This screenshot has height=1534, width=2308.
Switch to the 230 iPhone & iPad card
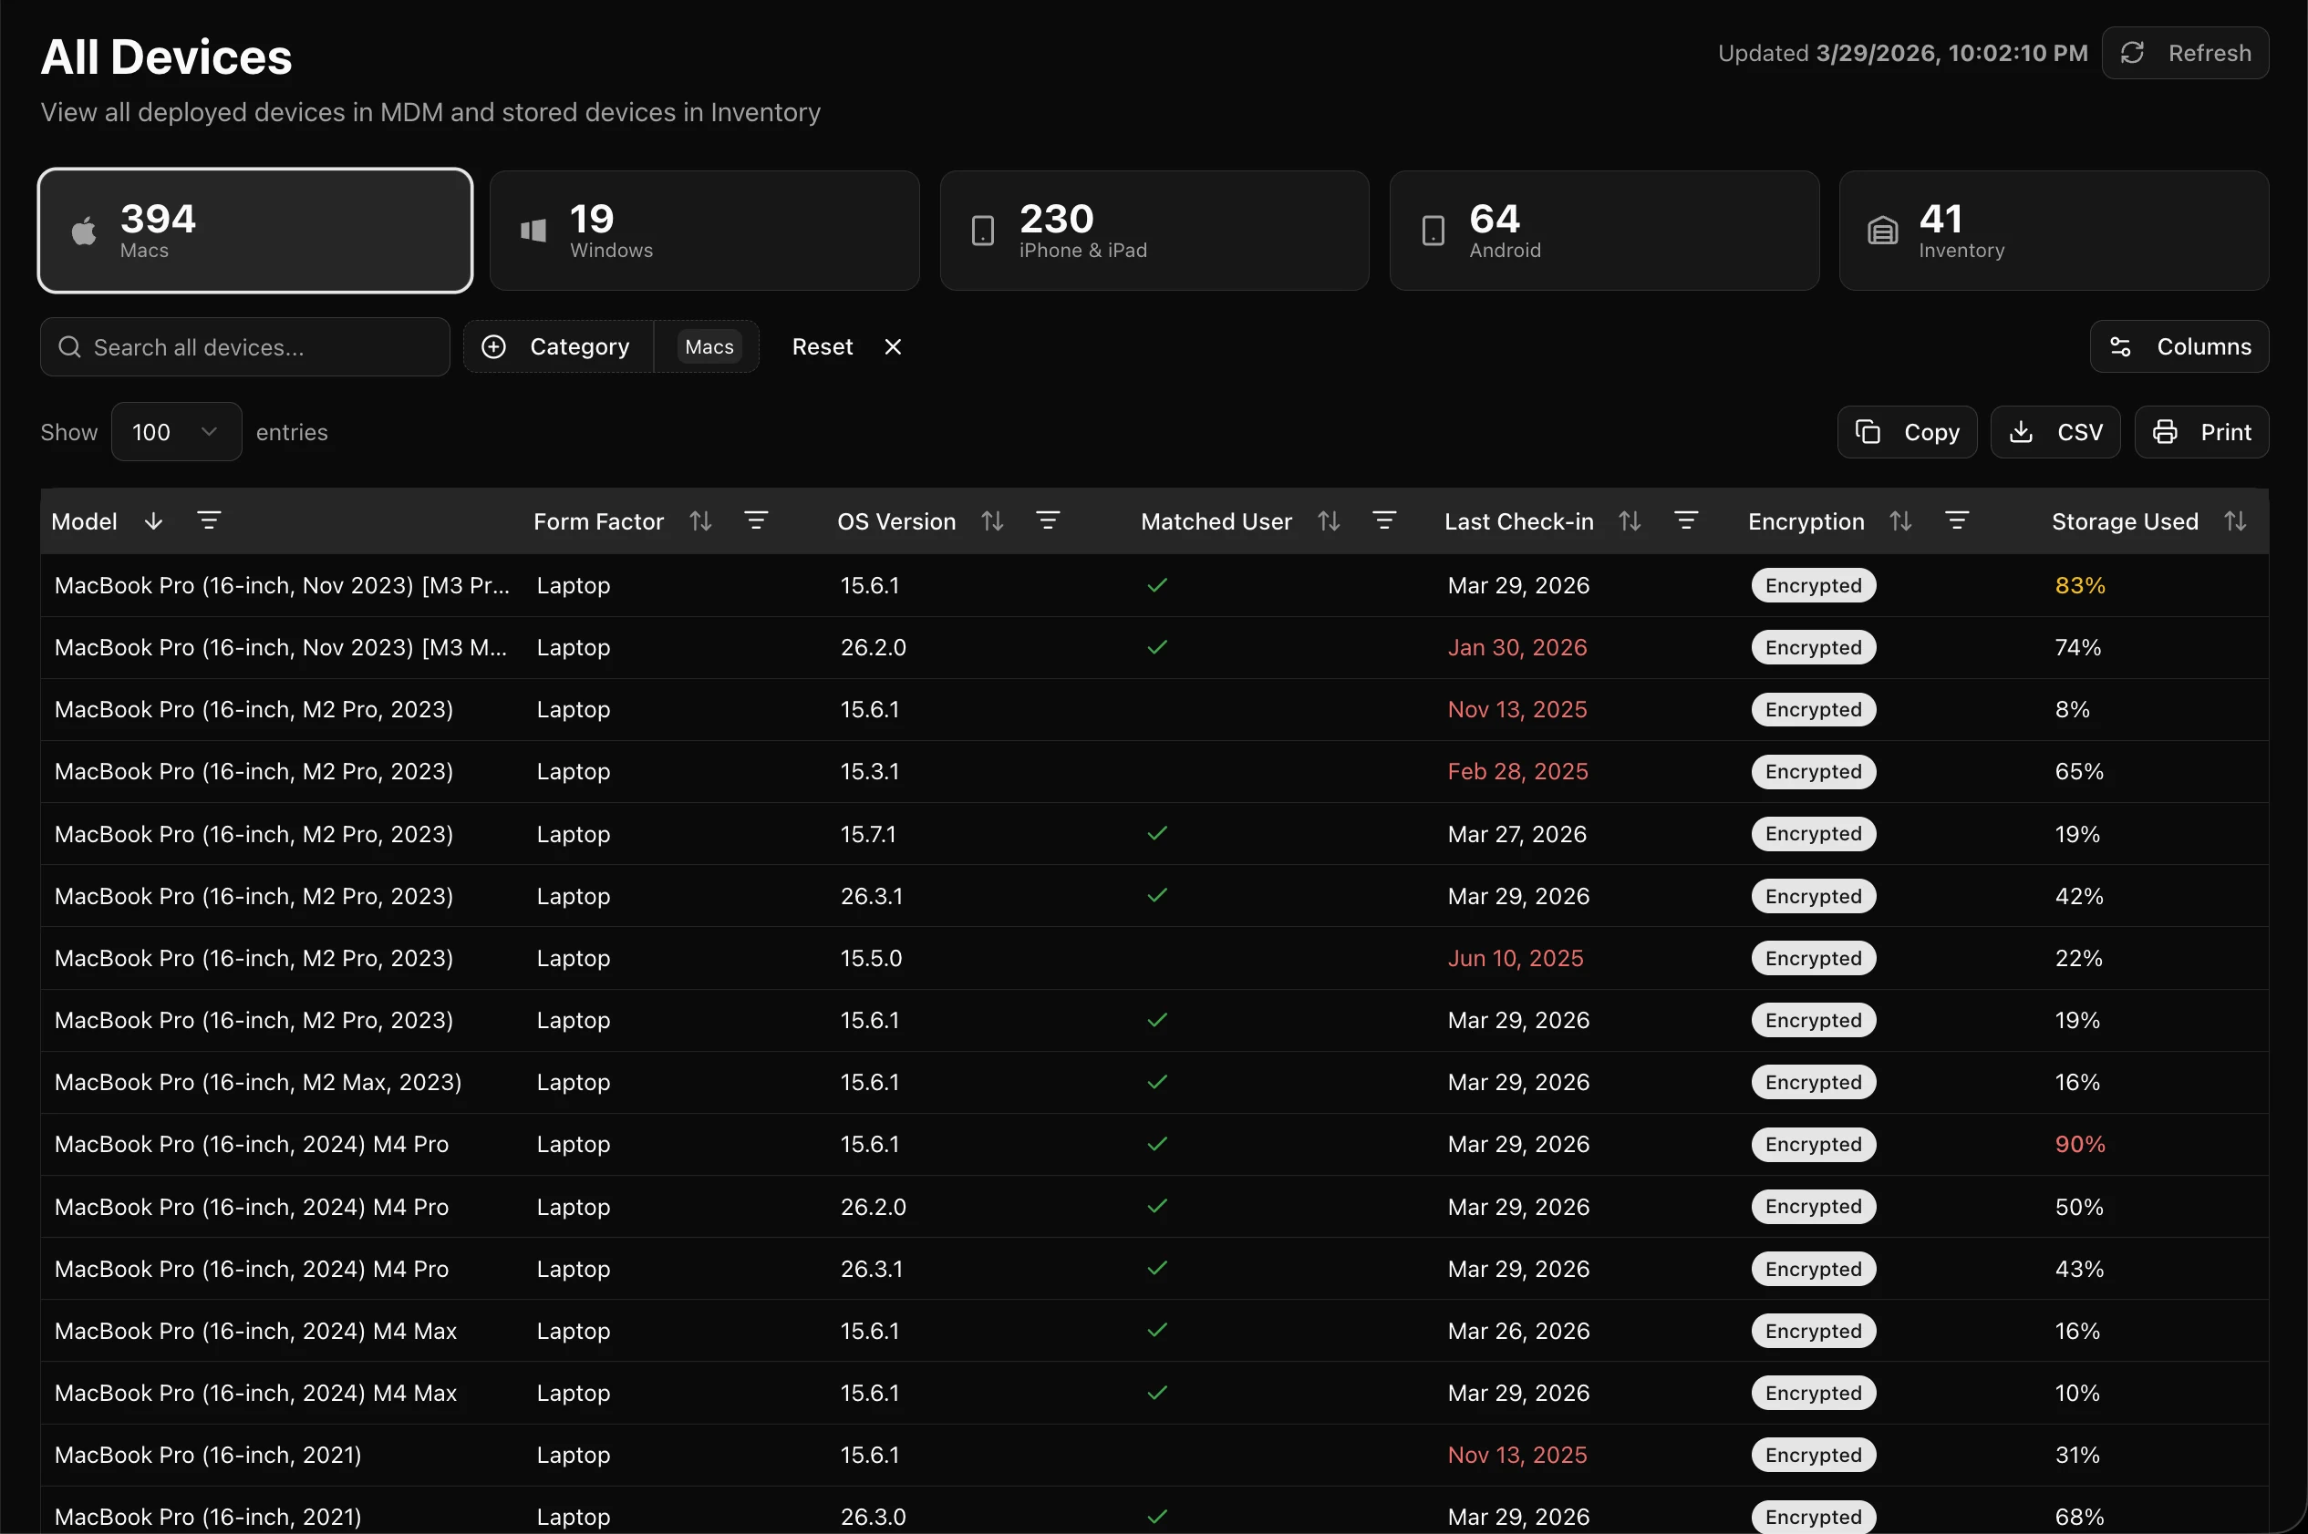coord(1155,231)
